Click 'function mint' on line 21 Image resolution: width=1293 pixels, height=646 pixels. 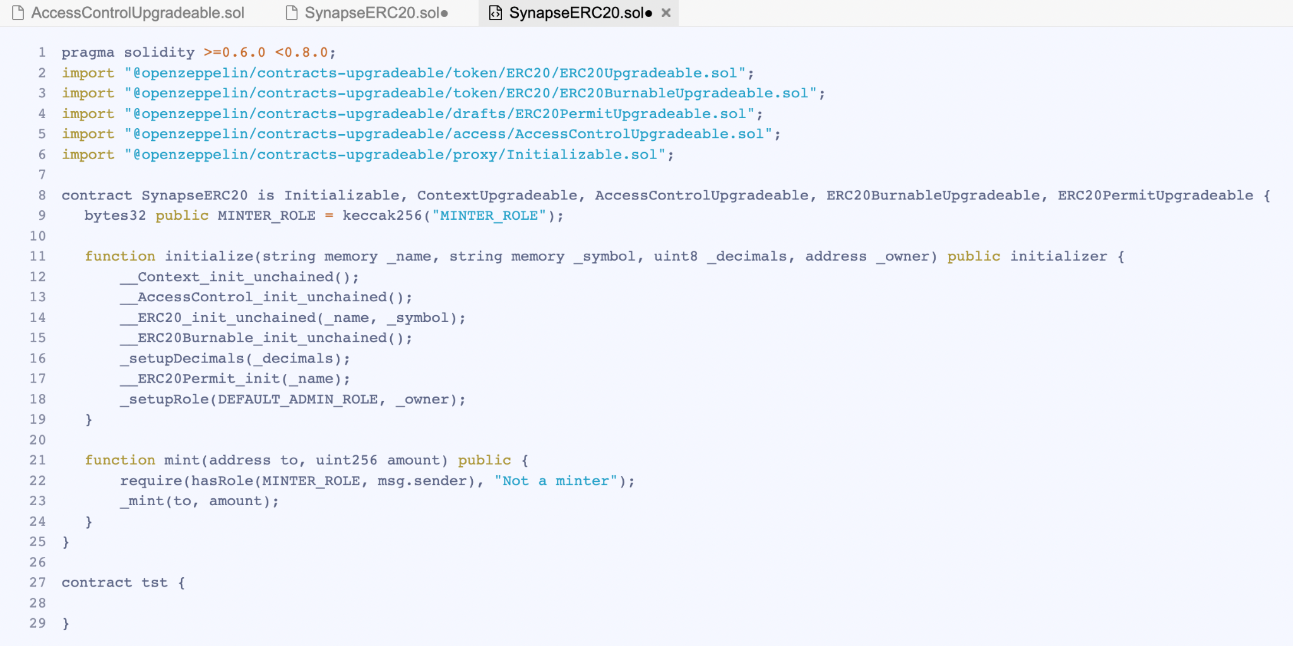pyautogui.click(x=142, y=460)
